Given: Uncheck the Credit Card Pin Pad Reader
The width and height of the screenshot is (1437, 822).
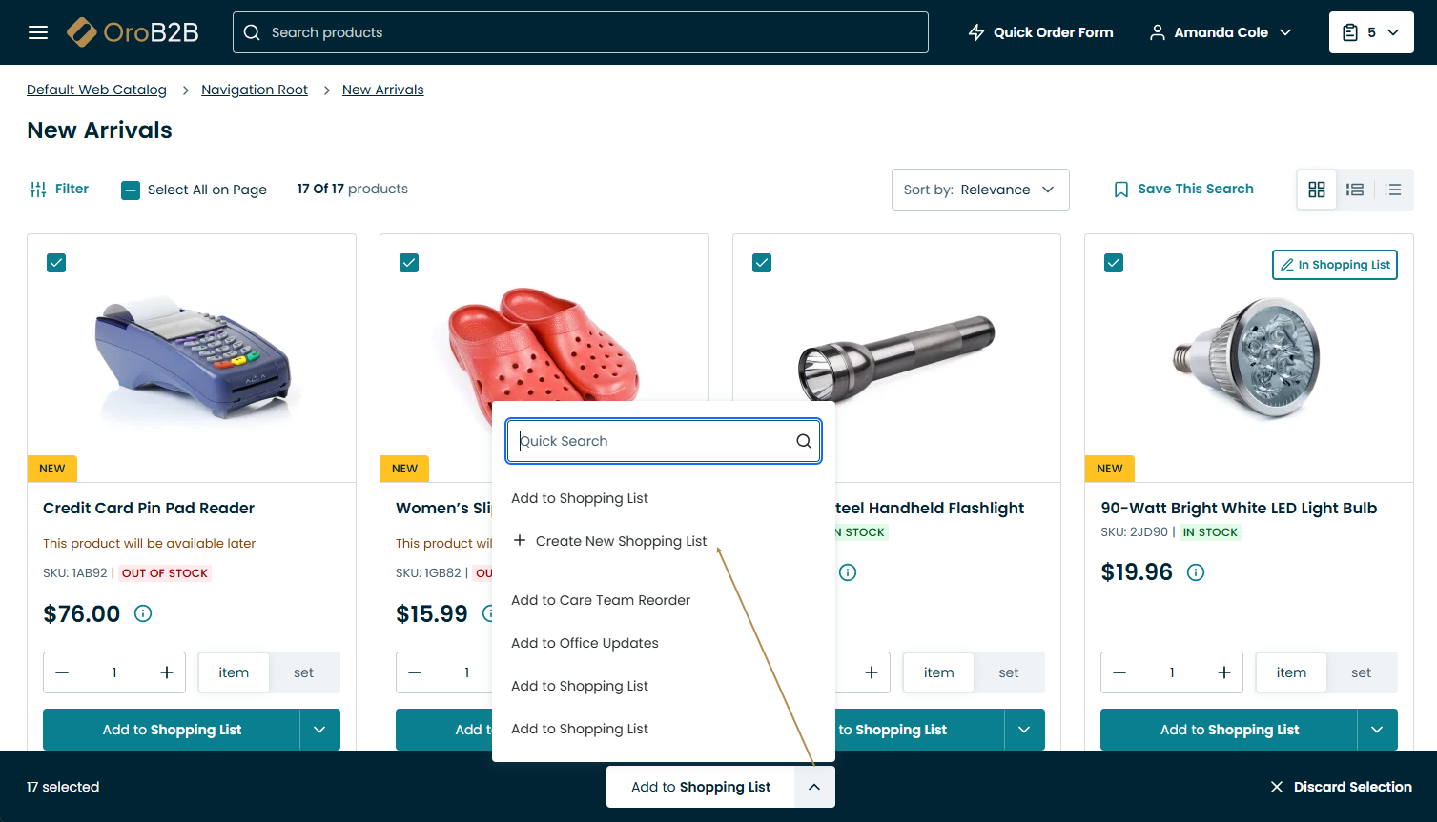Looking at the screenshot, I should pos(56,263).
